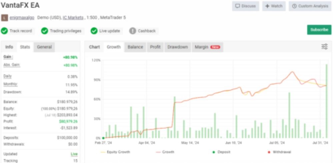Open the Custom Analysis button
The image size is (333, 163).
point(310,6)
